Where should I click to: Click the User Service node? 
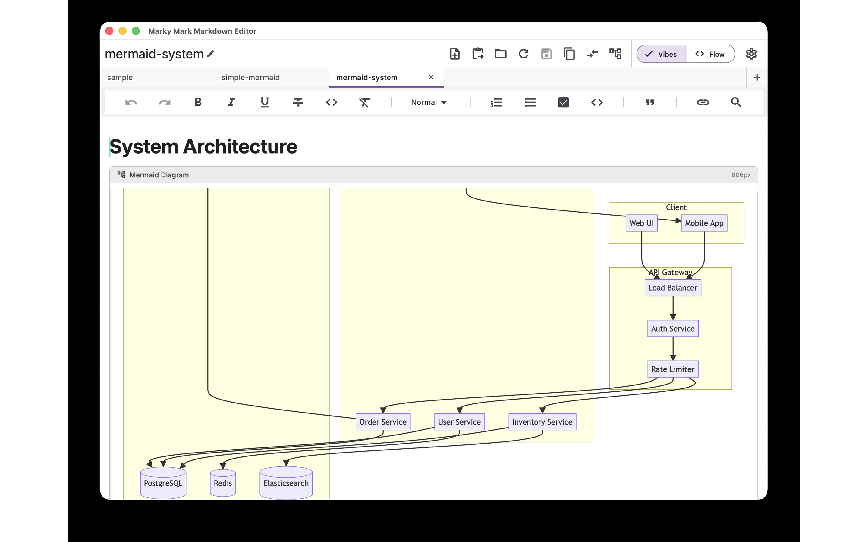(x=459, y=422)
